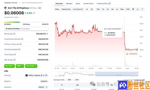Switch to line chart view icon
Viewport: 150px width, 90px height.
tap(87, 9)
